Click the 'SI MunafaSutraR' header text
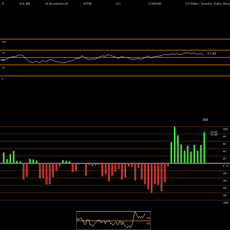230x230 pixels. click(57, 4)
